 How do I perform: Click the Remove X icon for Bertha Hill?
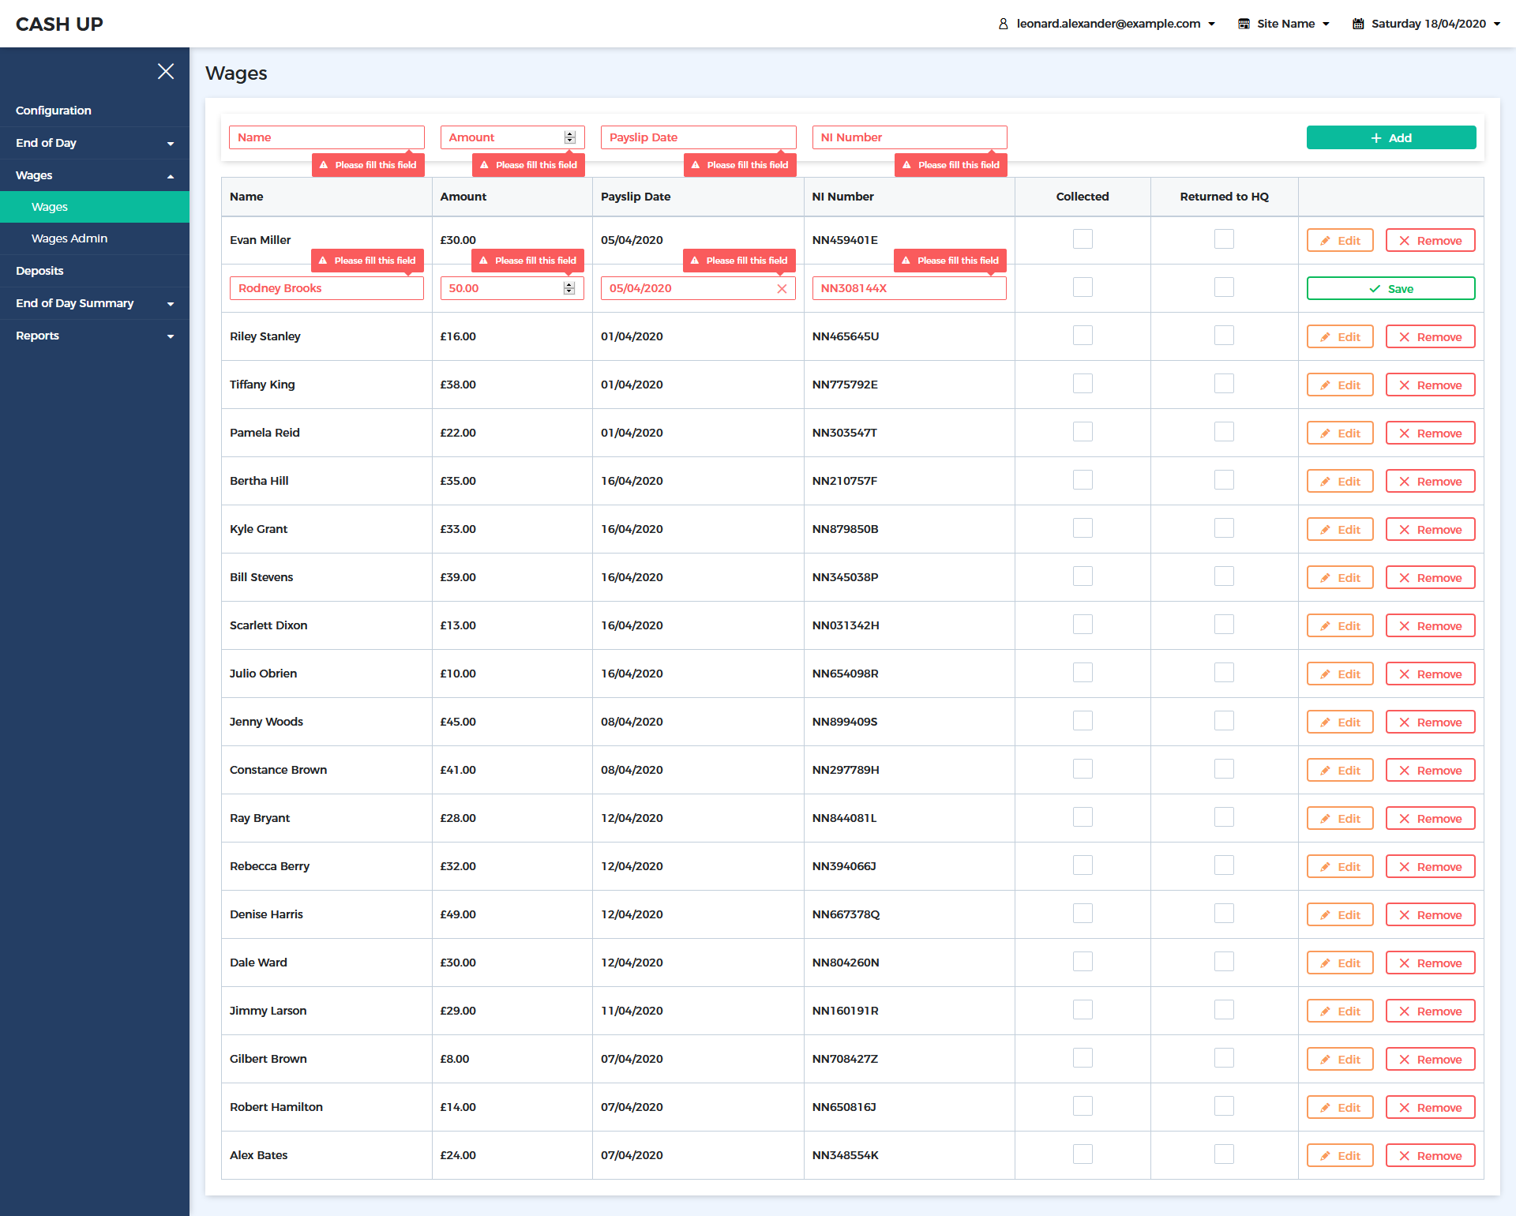point(1405,482)
